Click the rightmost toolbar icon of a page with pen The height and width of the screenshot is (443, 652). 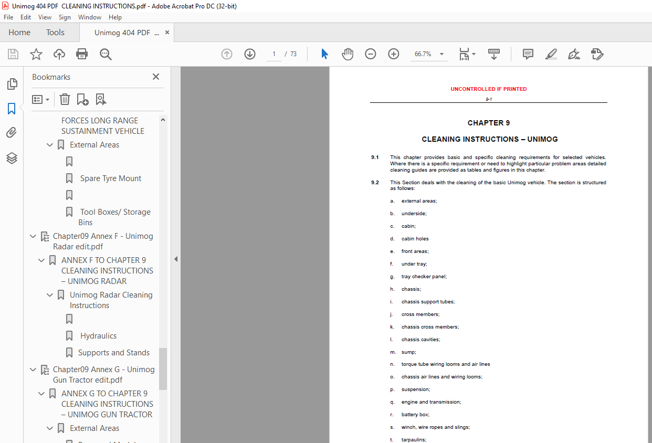coord(597,54)
